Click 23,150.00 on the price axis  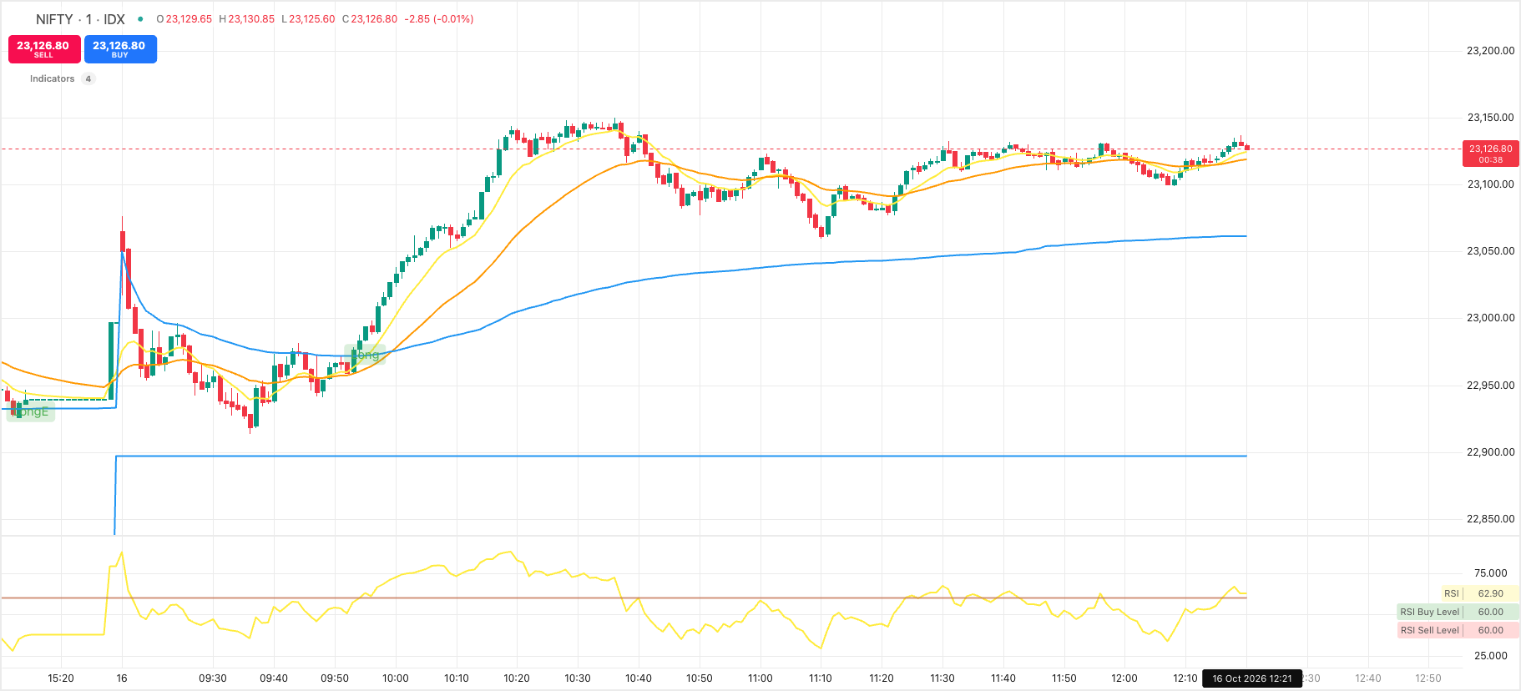click(x=1490, y=118)
